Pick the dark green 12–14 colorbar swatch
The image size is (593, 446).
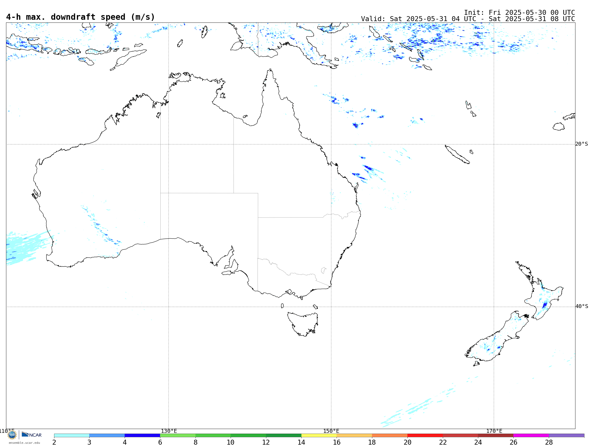[284, 436]
